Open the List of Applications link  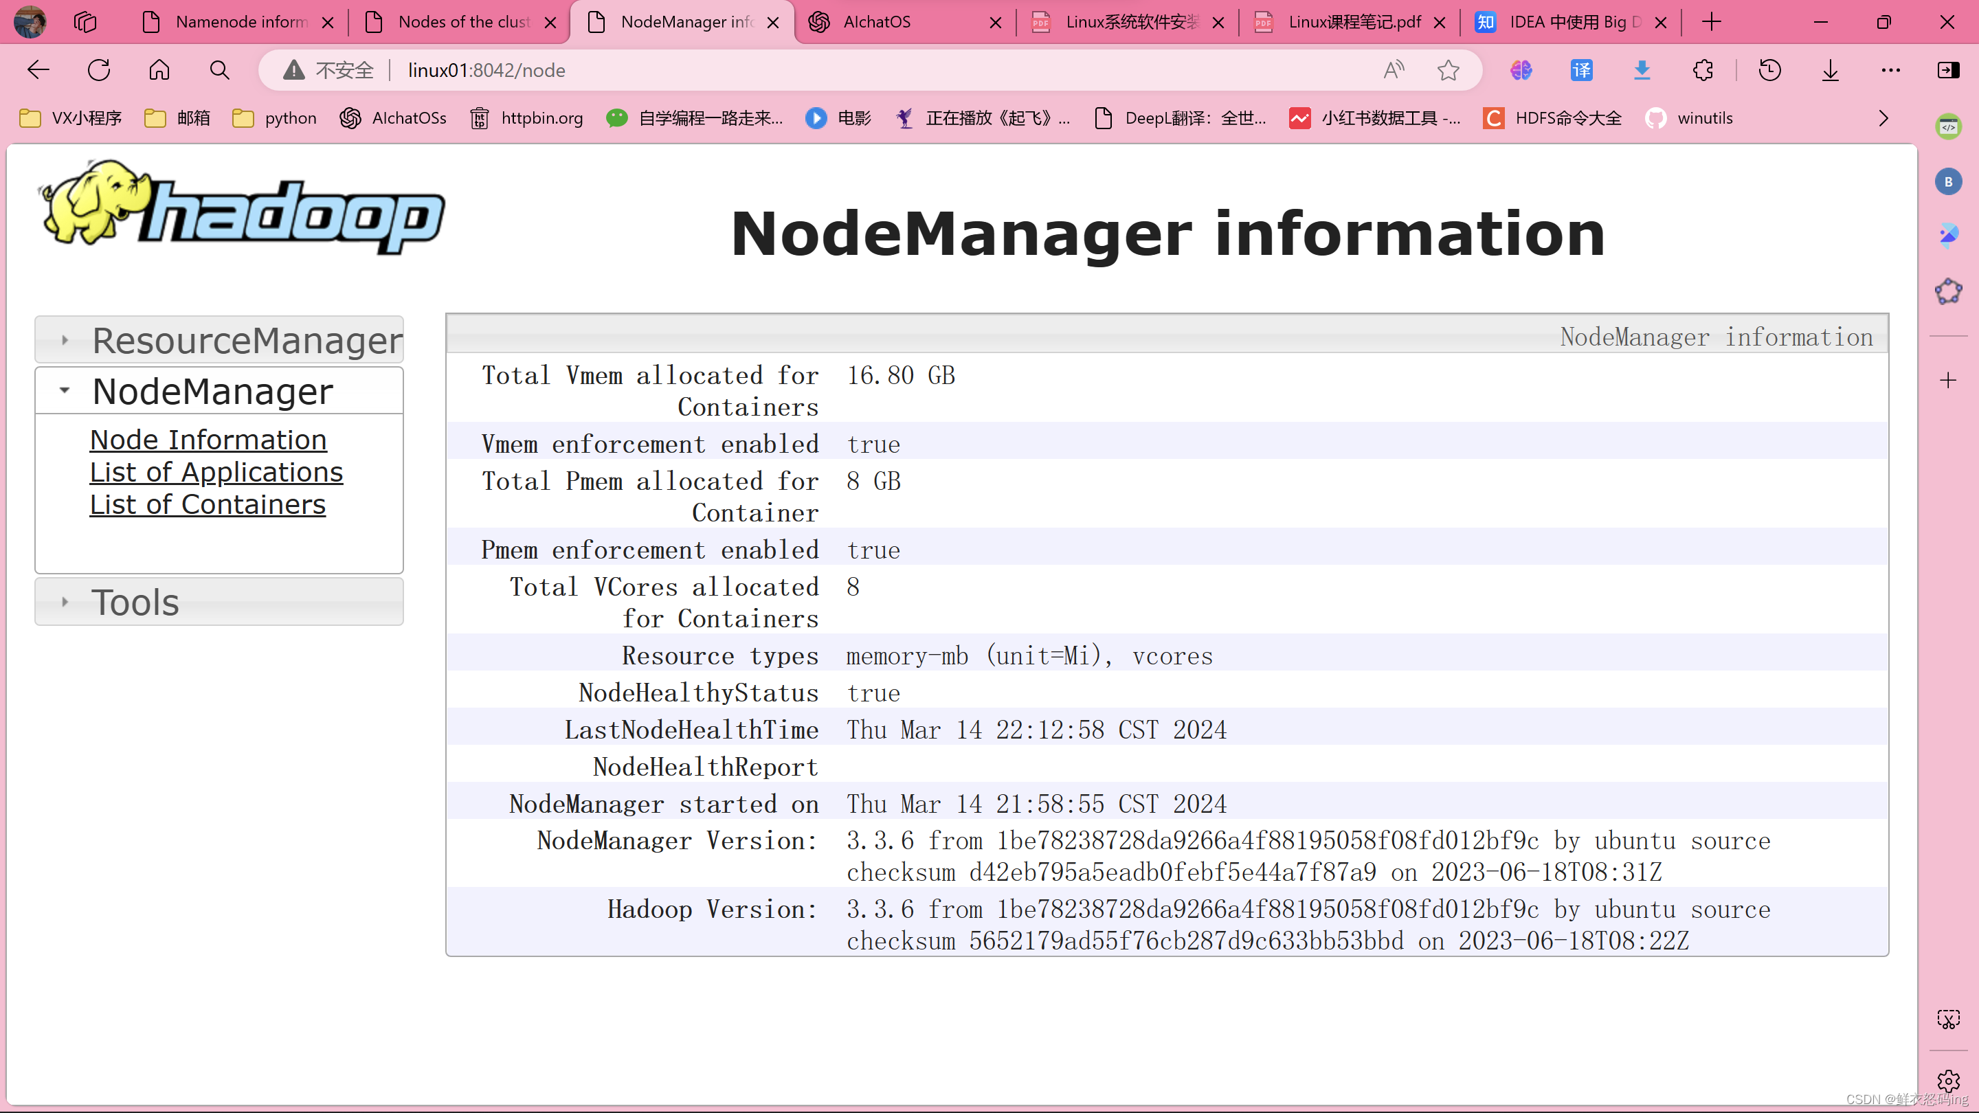pyautogui.click(x=216, y=471)
